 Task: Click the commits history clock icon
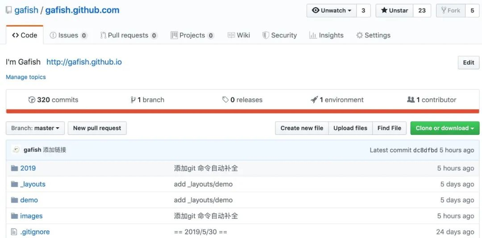pos(32,100)
